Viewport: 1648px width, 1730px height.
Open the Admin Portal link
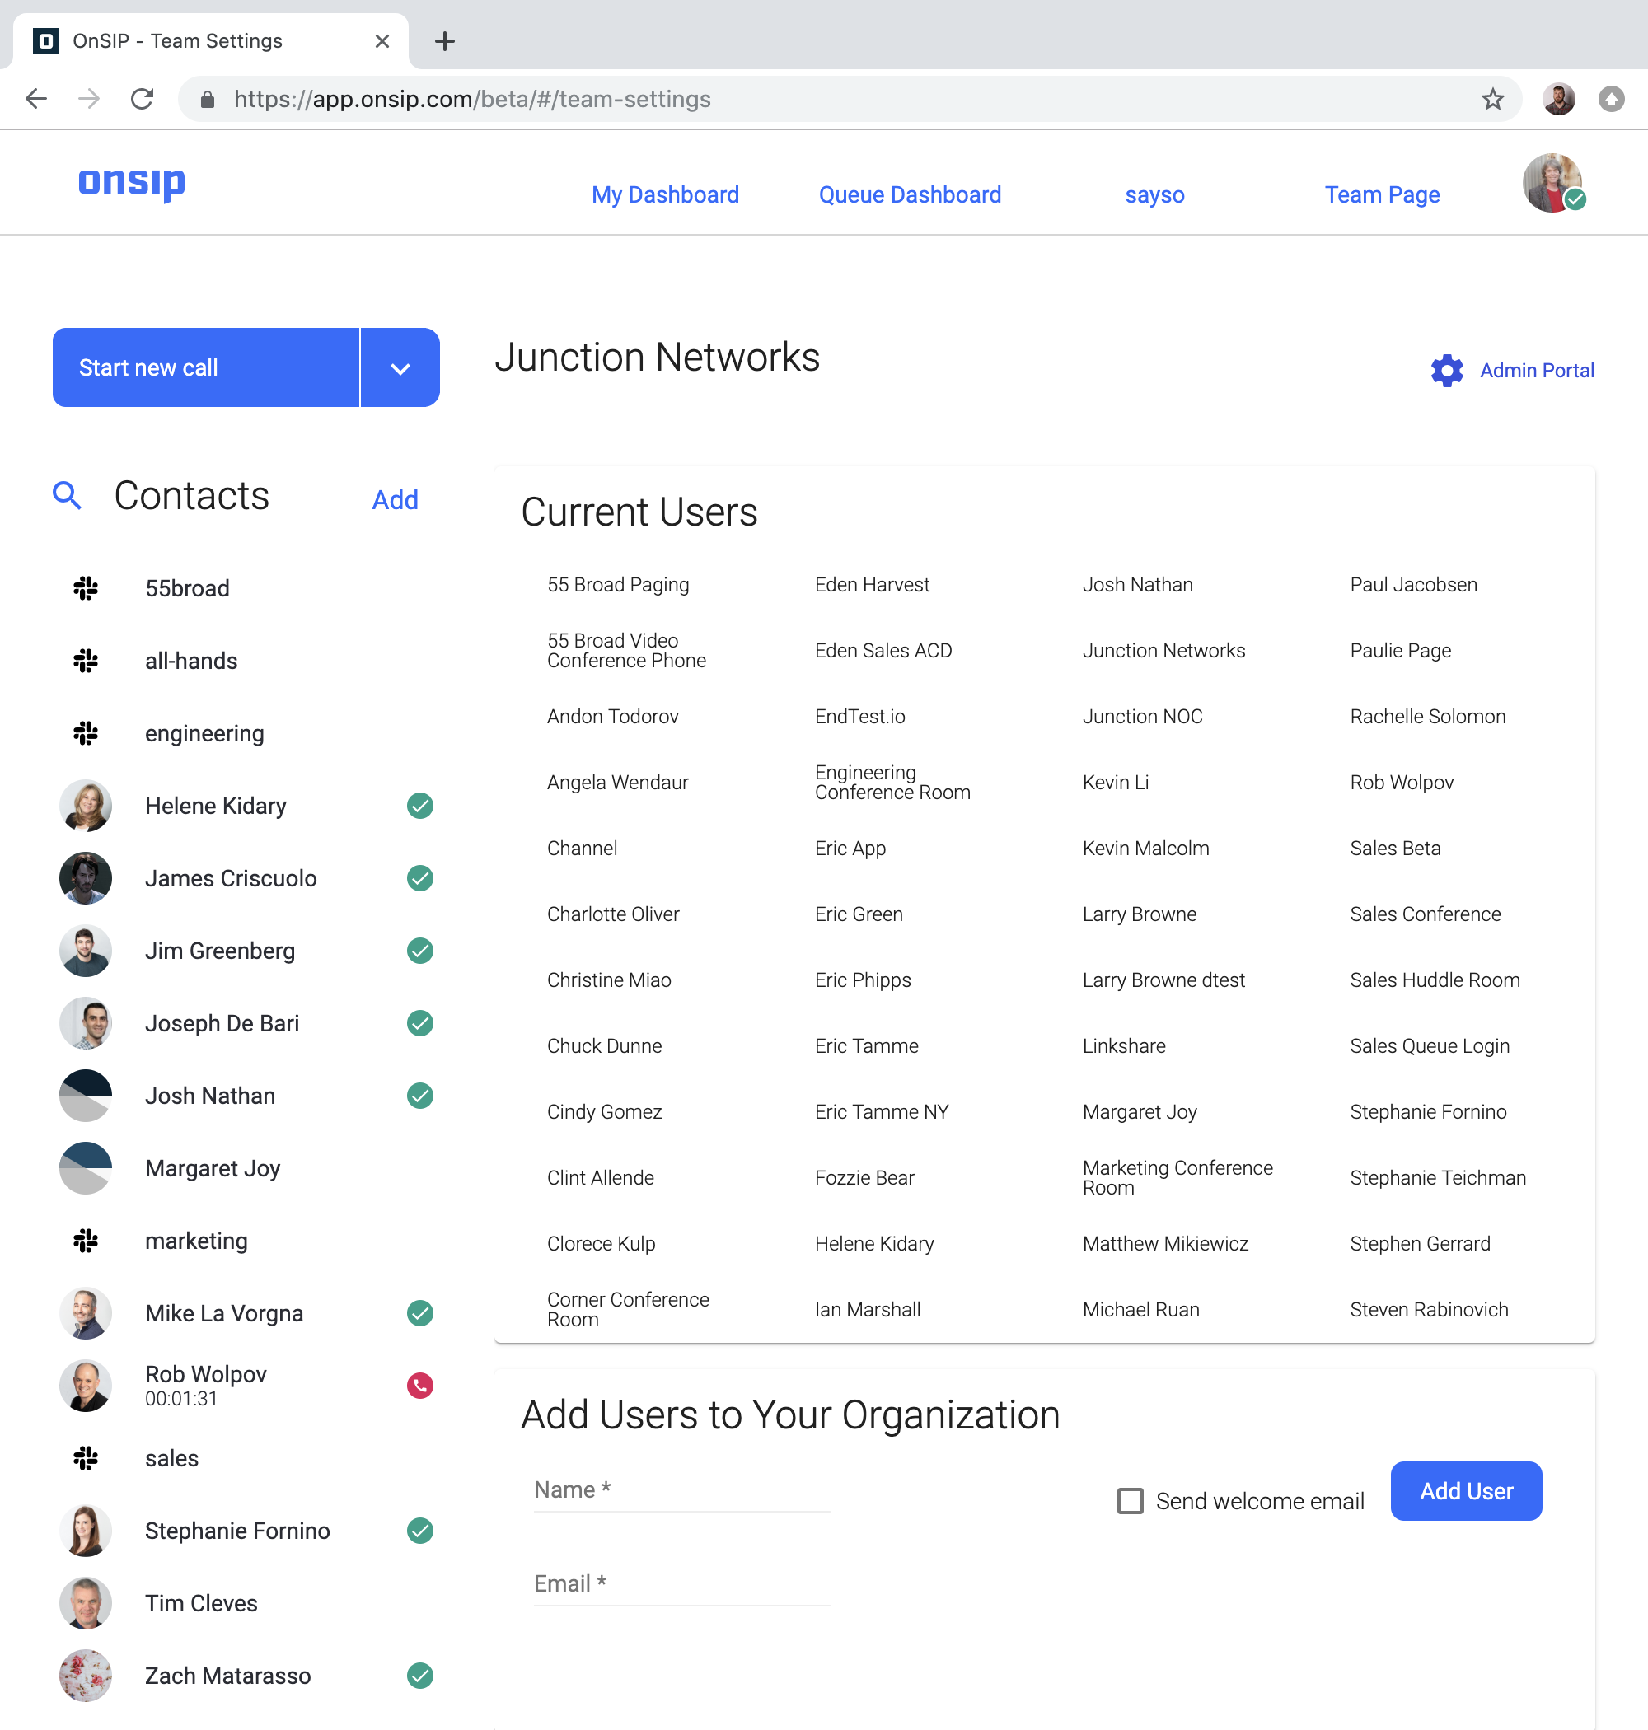[1537, 371]
